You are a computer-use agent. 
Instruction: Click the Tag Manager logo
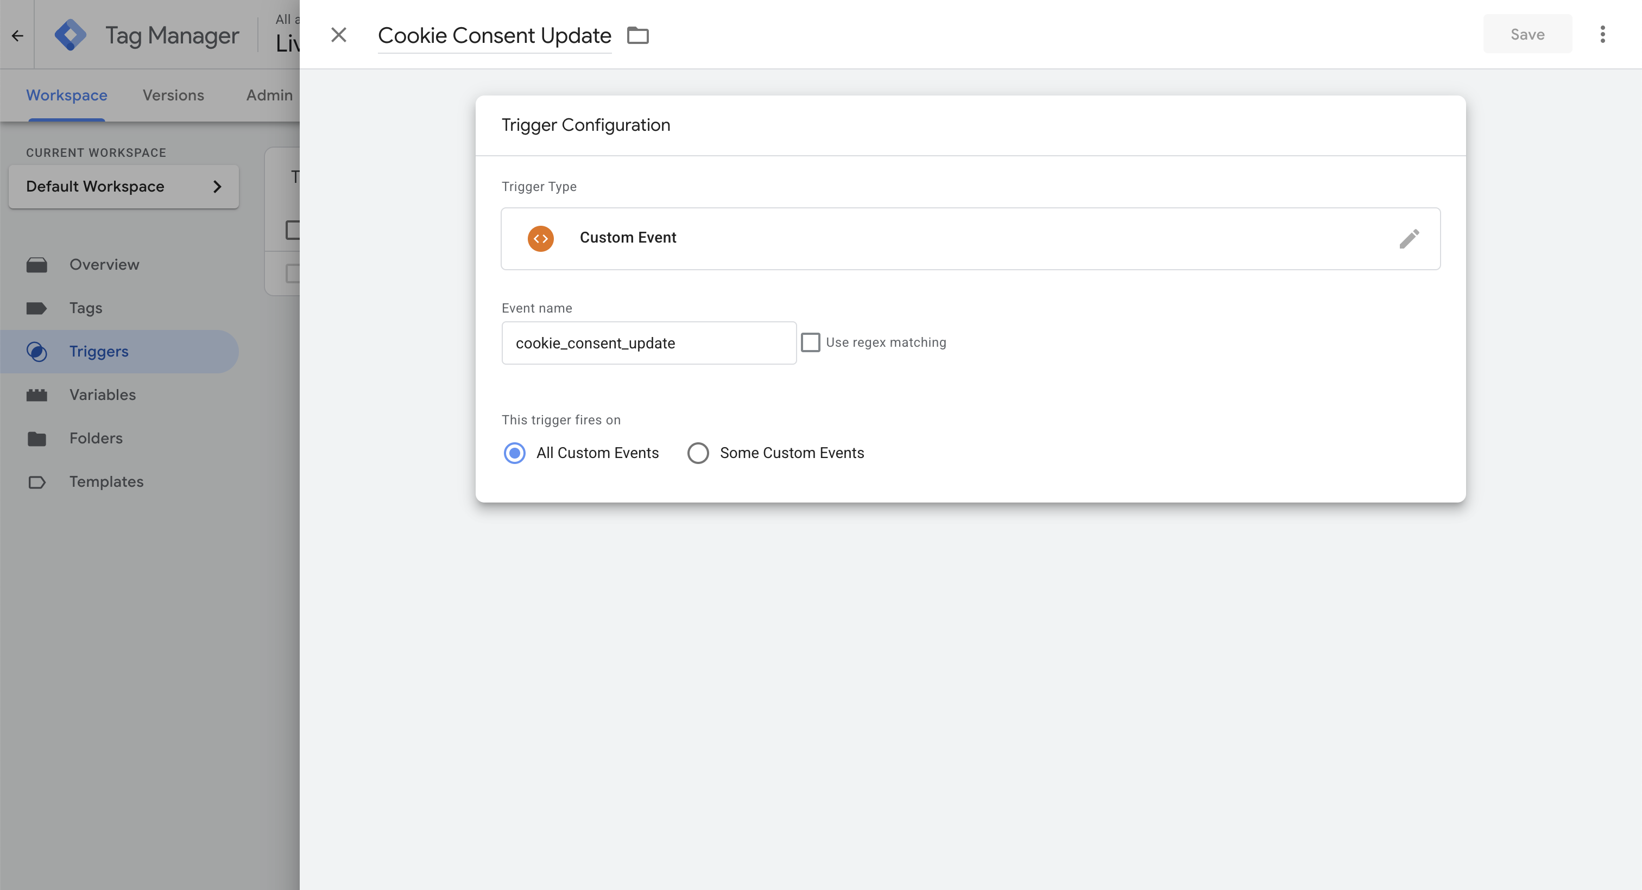tap(70, 35)
